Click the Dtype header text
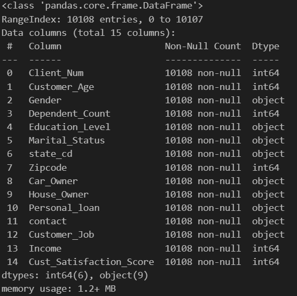 click(x=265, y=47)
